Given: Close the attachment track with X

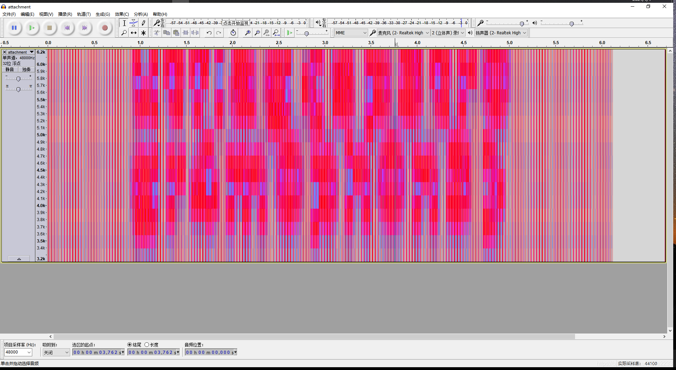Looking at the screenshot, I should (x=5, y=52).
